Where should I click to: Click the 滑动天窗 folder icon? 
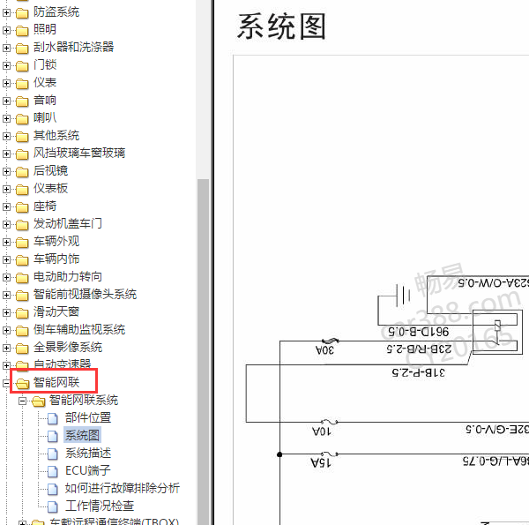22,313
